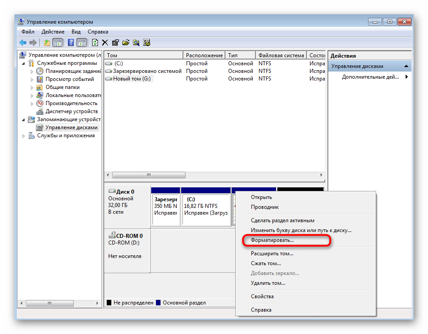Viewport: 428px width, 334px height.
Task: Expand the Просмотр событий node
Action: tap(32, 80)
